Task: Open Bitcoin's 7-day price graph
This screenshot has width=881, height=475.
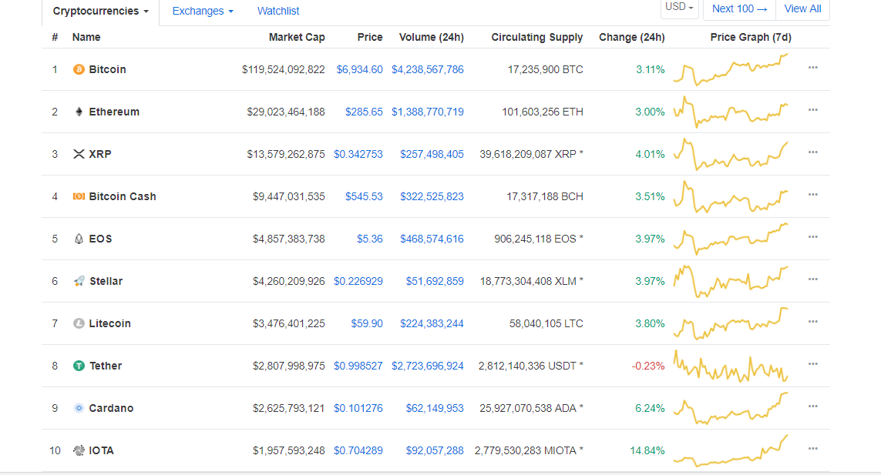Action: [731, 69]
